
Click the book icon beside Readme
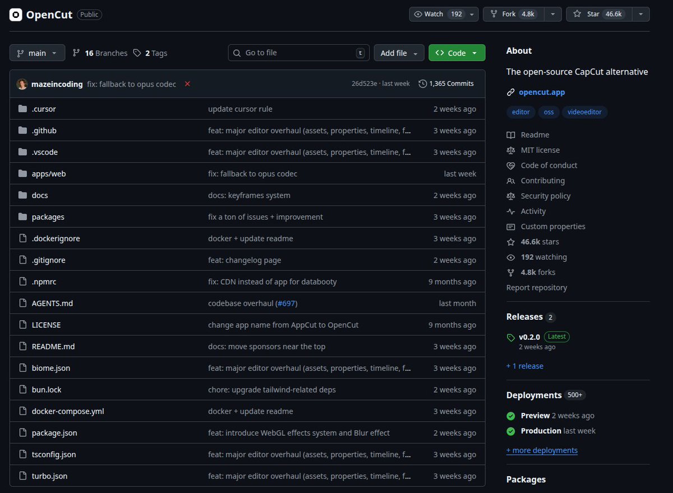(x=510, y=135)
